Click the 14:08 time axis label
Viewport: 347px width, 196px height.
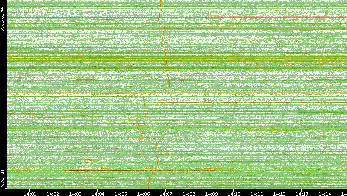pyautogui.click(x=188, y=194)
